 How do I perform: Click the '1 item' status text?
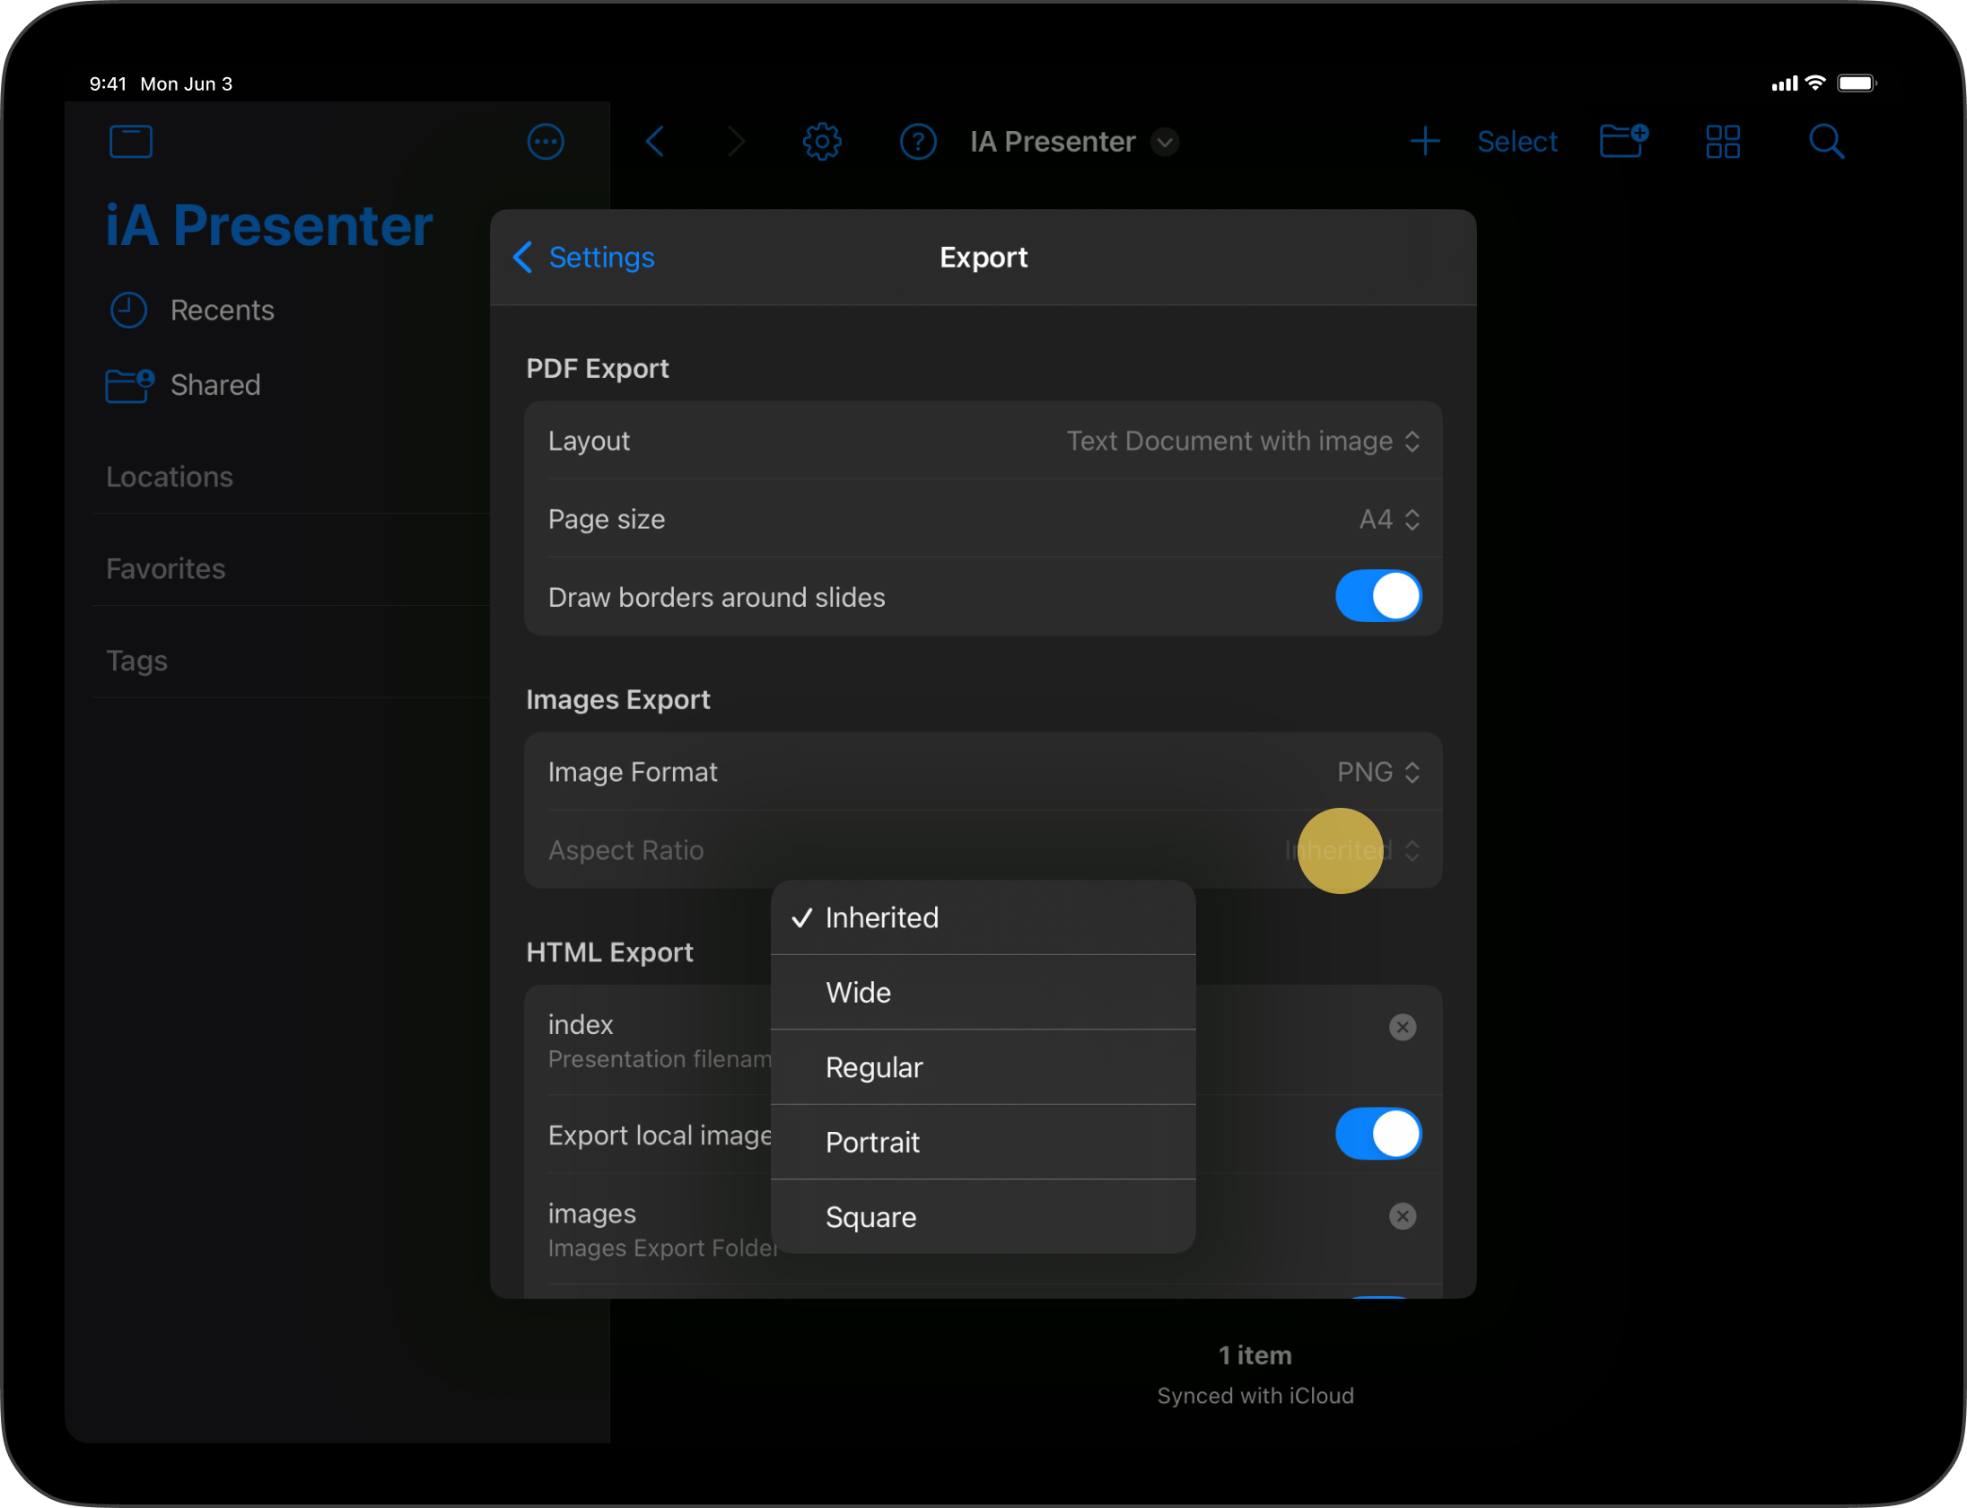1255,1355
